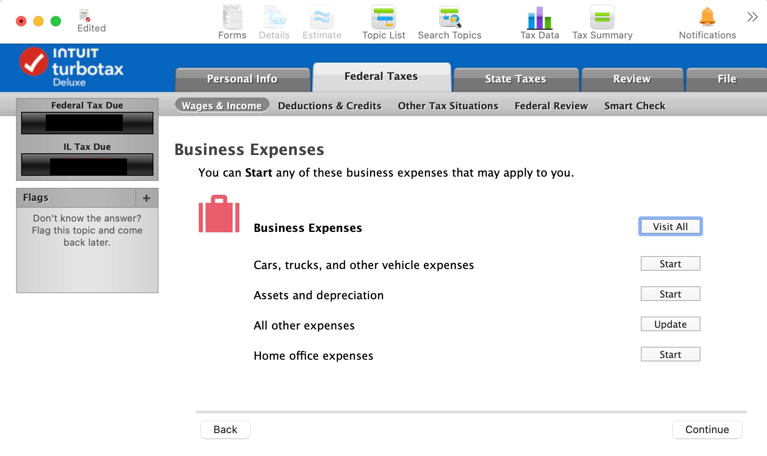The image size is (767, 456).
Task: Click the Details toolbar icon
Action: tap(274, 17)
